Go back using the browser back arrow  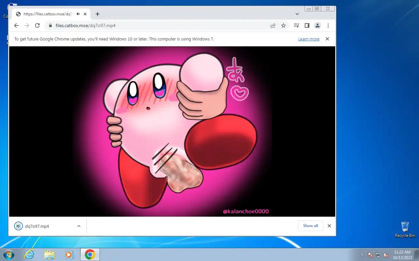click(16, 25)
